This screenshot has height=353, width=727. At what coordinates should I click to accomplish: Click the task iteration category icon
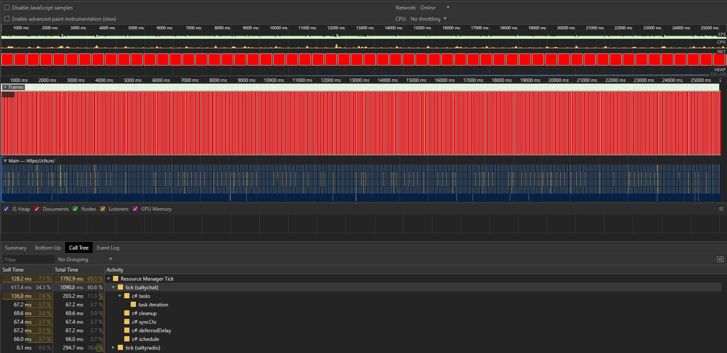click(x=133, y=305)
